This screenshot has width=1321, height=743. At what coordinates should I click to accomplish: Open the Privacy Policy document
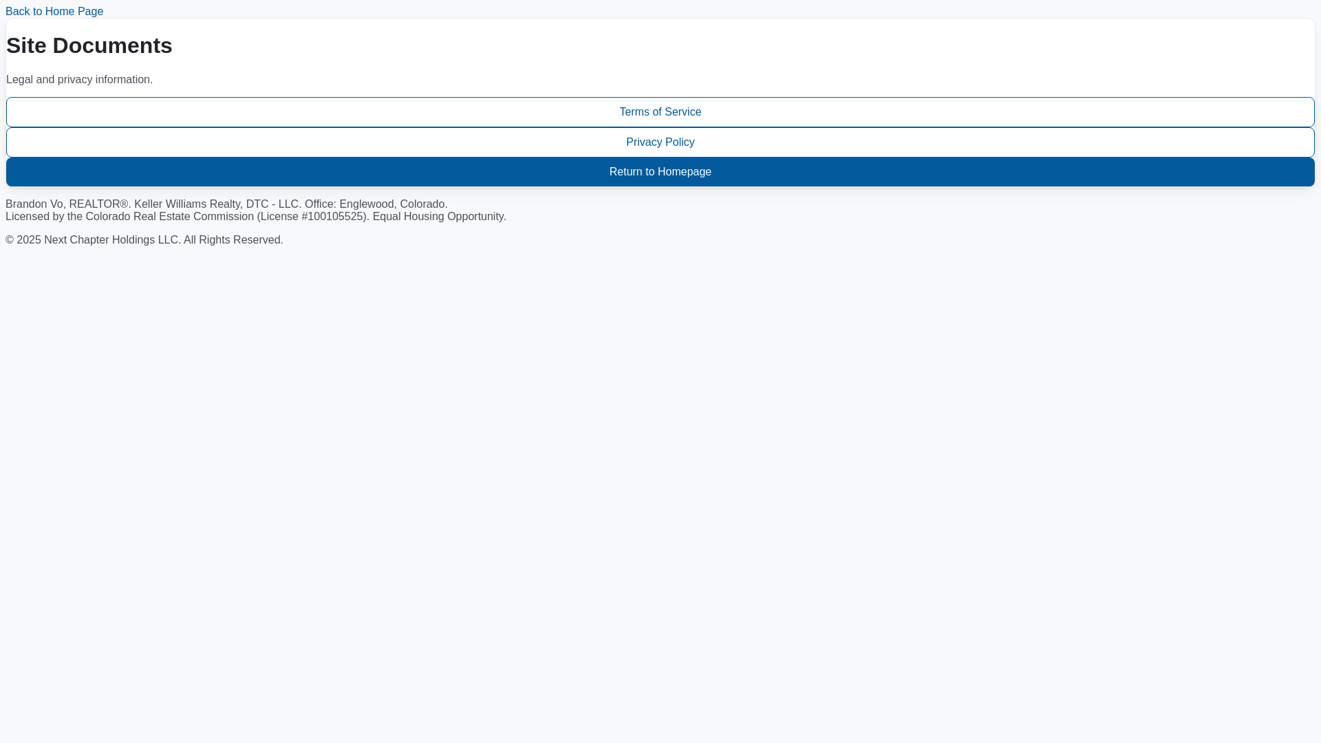tap(660, 142)
